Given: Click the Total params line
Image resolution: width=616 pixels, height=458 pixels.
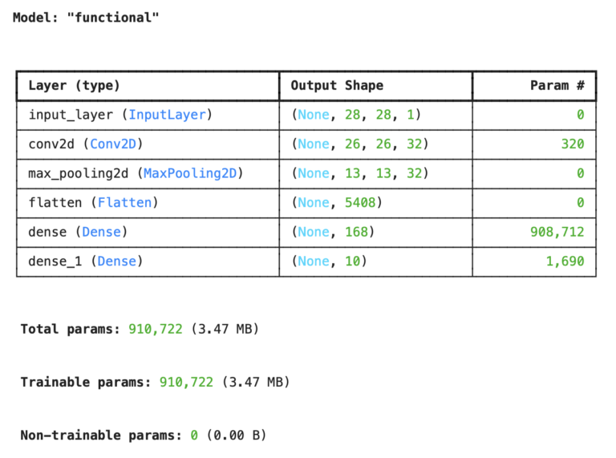Looking at the screenshot, I should click(140, 329).
